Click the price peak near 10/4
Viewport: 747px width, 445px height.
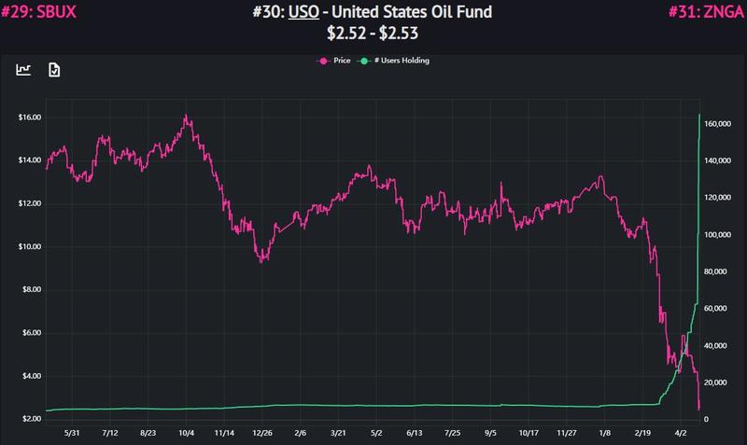point(186,116)
